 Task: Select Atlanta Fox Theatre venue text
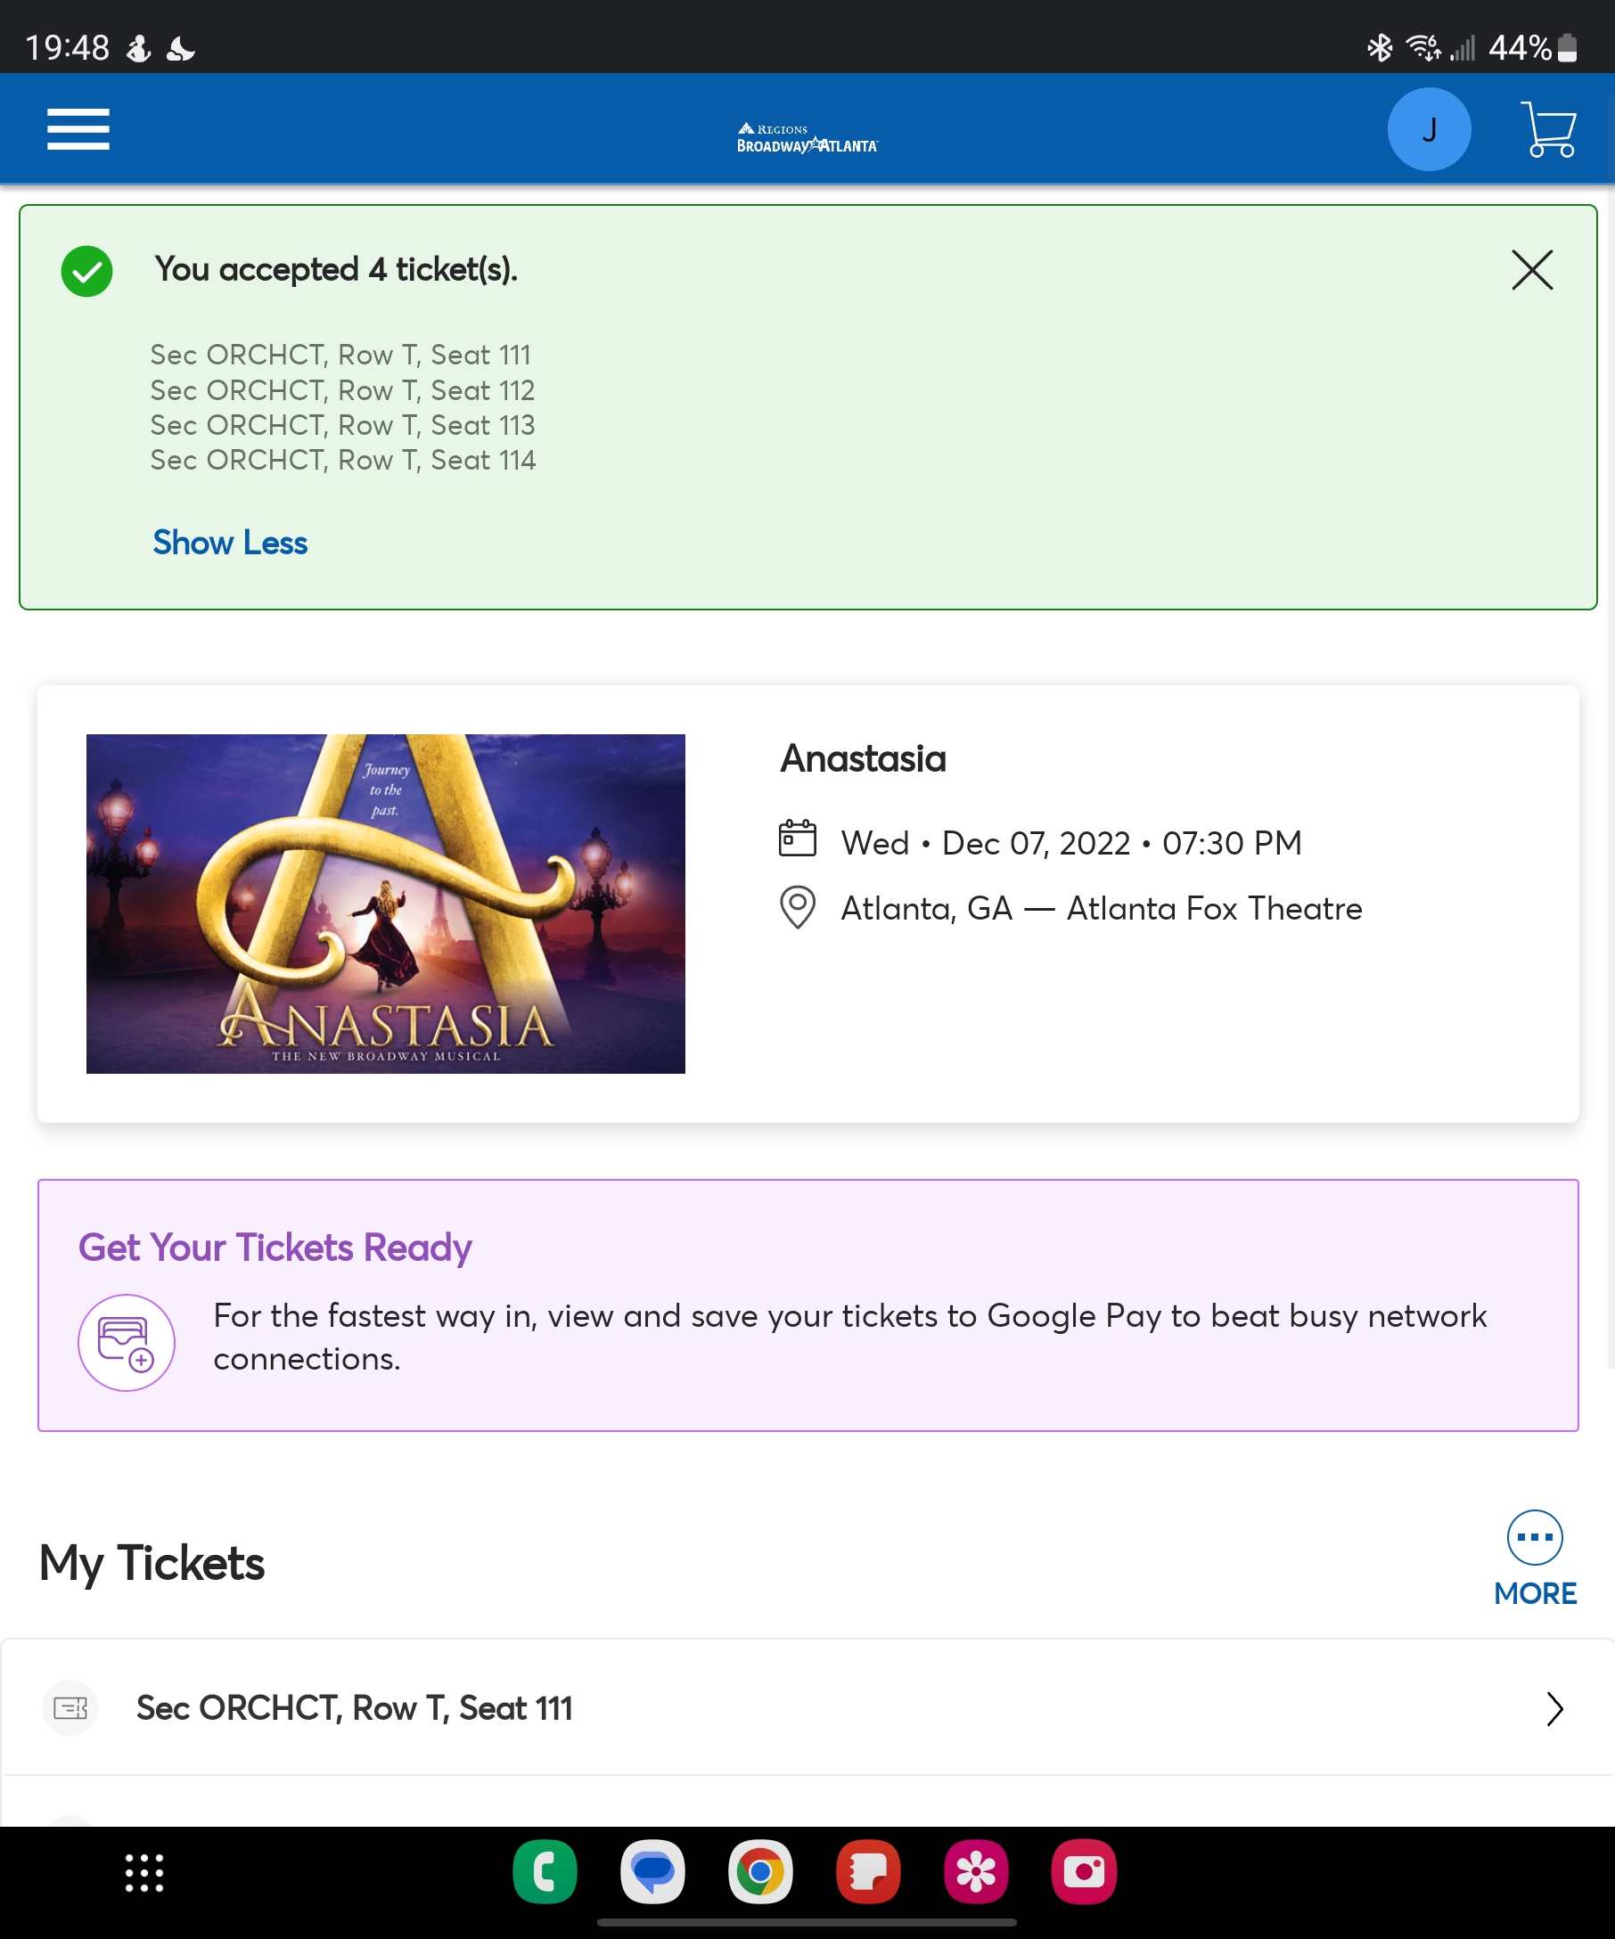pos(1214,908)
